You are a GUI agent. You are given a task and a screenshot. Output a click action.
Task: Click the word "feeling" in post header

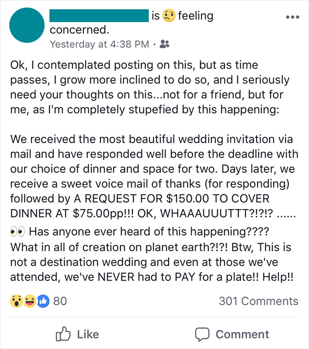click(195, 16)
